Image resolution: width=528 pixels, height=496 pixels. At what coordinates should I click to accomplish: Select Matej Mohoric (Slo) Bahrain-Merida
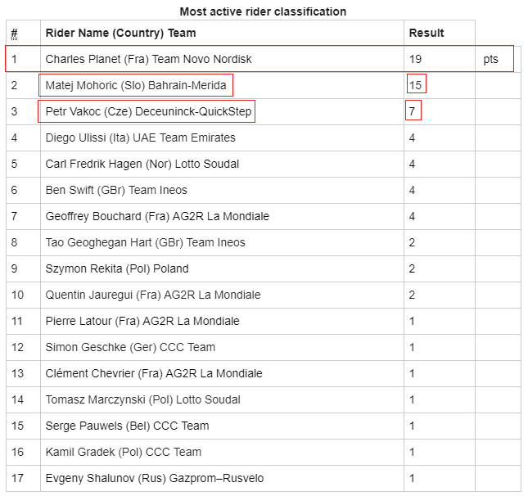[136, 85]
